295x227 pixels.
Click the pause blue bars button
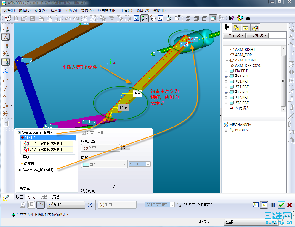(x=273, y=205)
